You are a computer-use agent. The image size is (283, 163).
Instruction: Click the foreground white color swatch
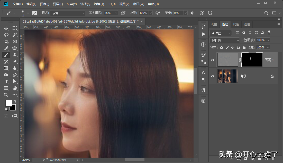8,103
